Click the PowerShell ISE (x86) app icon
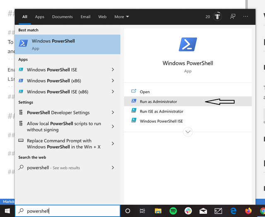265x217 pixels. click(x=21, y=92)
